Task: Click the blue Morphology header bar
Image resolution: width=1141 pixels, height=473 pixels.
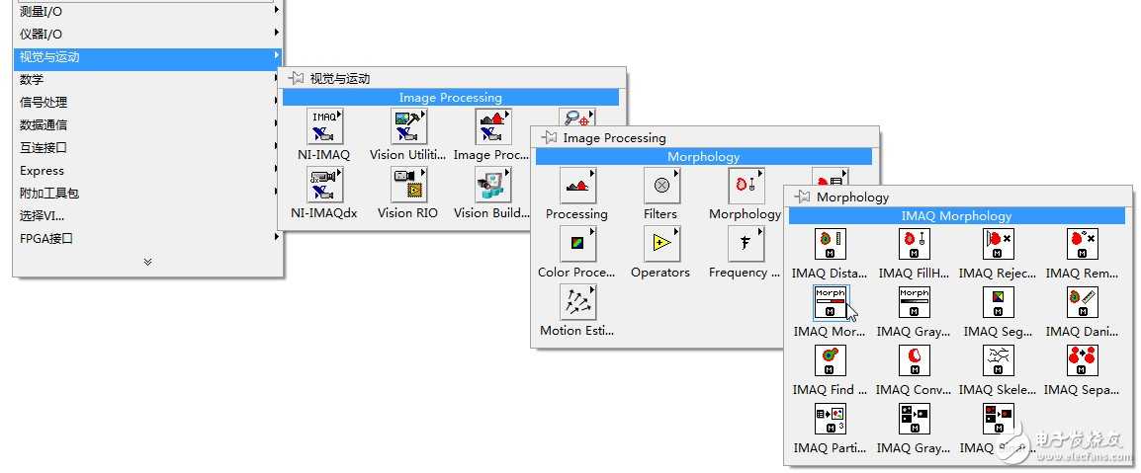Action: coord(704,156)
